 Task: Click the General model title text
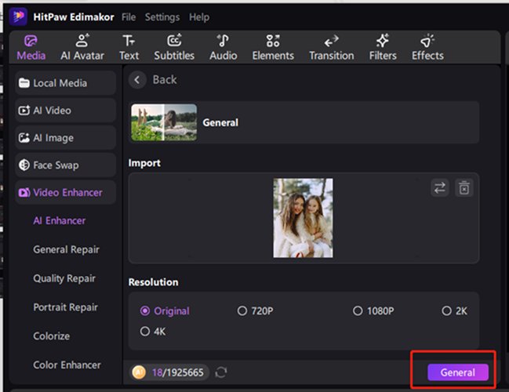tap(220, 122)
